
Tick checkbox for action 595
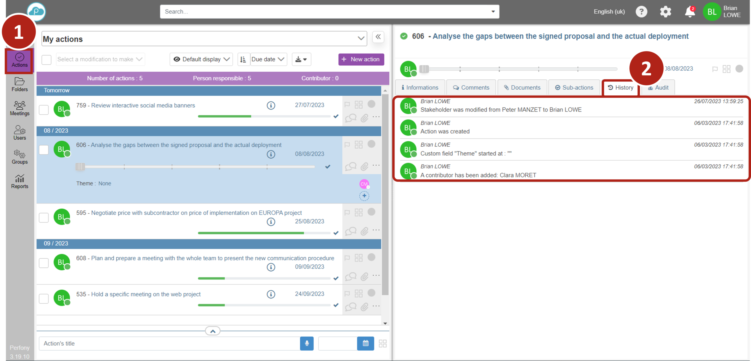[x=44, y=217]
